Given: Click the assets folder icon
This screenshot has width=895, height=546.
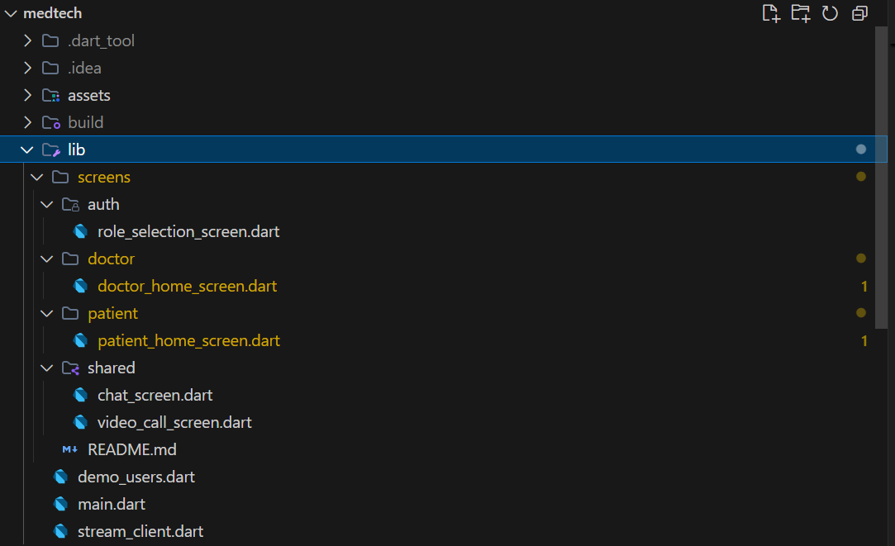Looking at the screenshot, I should coord(50,96).
